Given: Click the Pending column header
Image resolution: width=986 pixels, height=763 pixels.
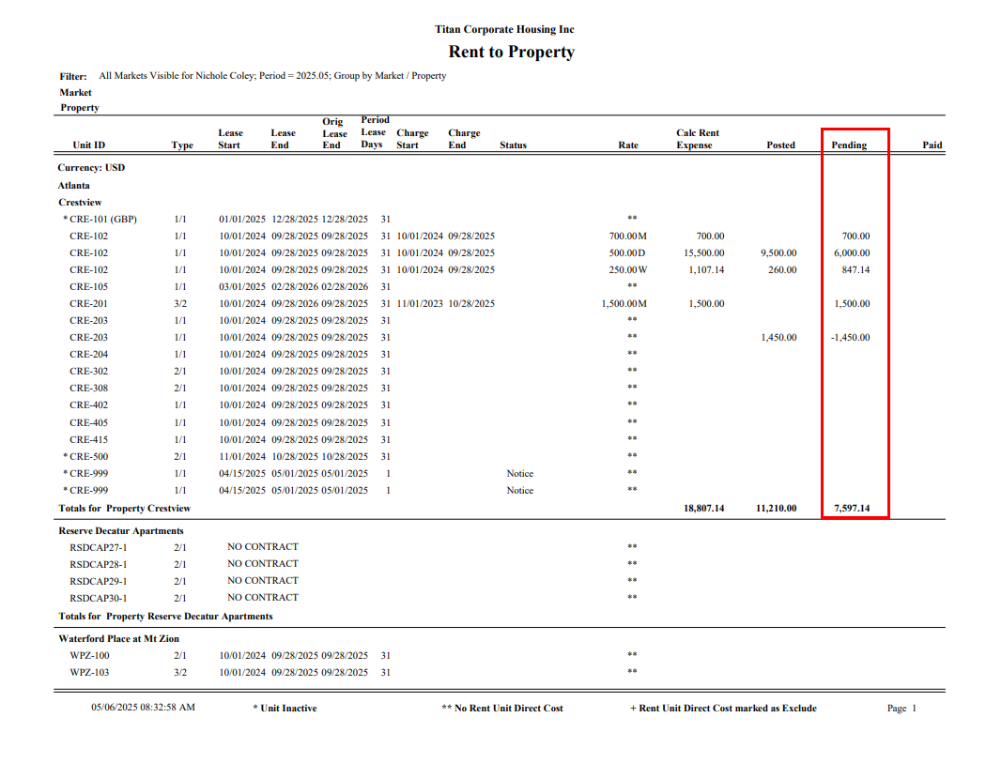Looking at the screenshot, I should click(848, 145).
